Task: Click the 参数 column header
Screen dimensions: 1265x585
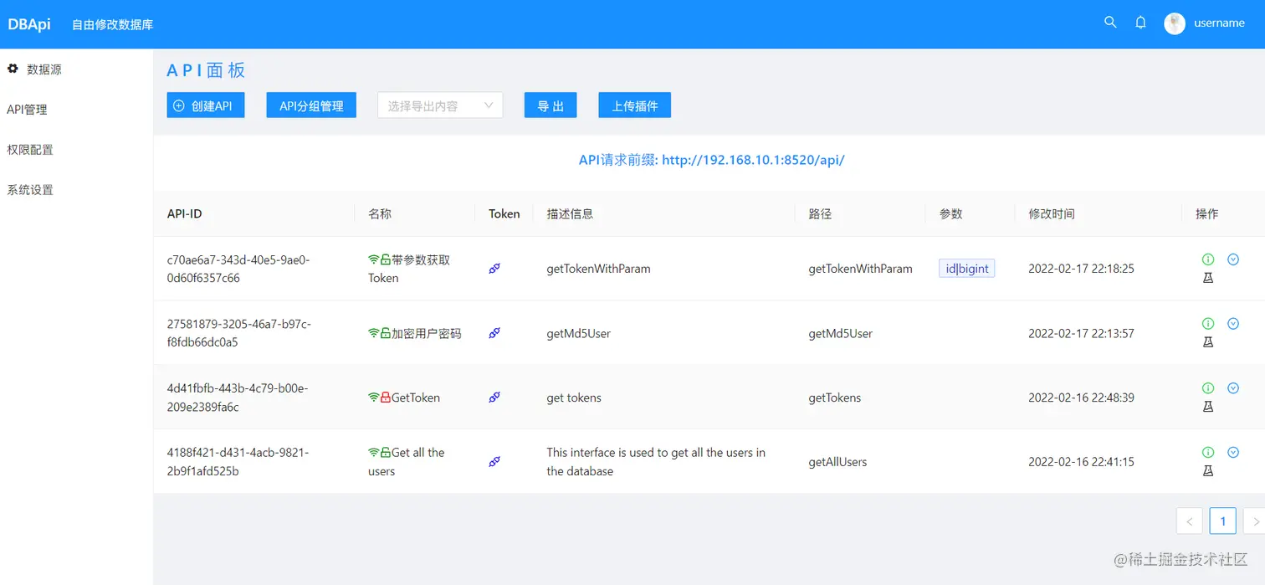Action: [951, 213]
